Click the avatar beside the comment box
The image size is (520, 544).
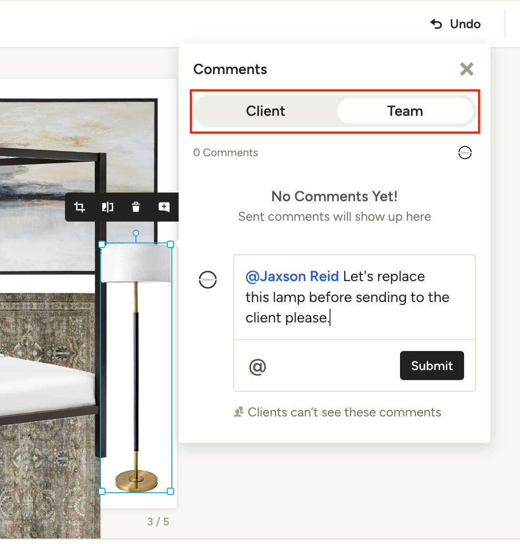click(x=208, y=280)
